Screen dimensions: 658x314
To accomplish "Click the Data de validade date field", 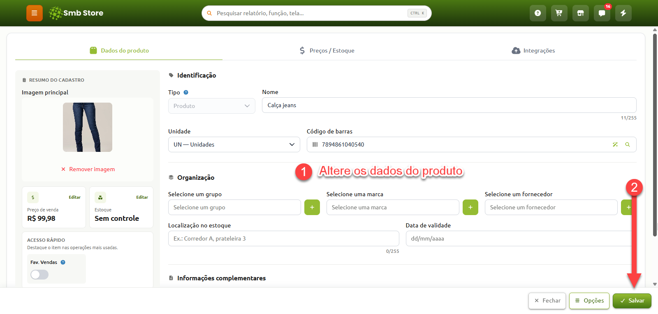I will click(x=521, y=238).
